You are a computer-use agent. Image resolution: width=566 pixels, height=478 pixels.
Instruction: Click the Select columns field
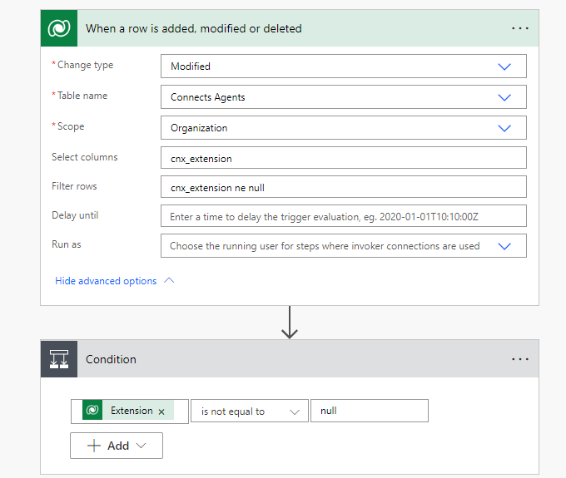[343, 157]
